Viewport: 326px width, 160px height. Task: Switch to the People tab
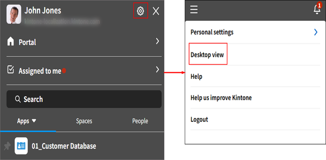click(x=140, y=121)
